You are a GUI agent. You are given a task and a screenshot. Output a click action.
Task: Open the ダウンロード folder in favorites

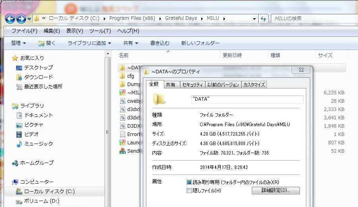38,77
